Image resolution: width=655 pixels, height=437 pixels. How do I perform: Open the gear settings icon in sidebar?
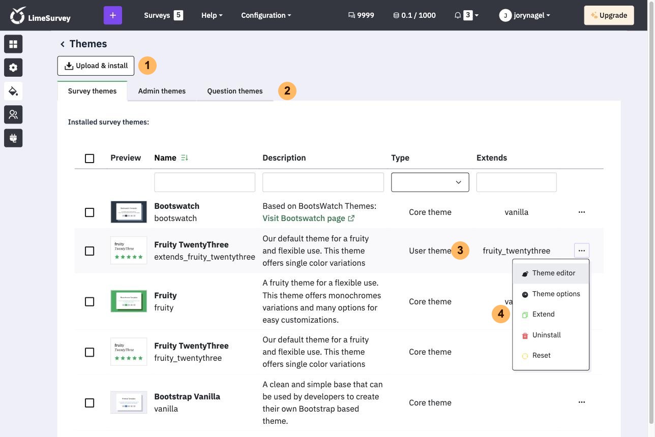coord(13,68)
